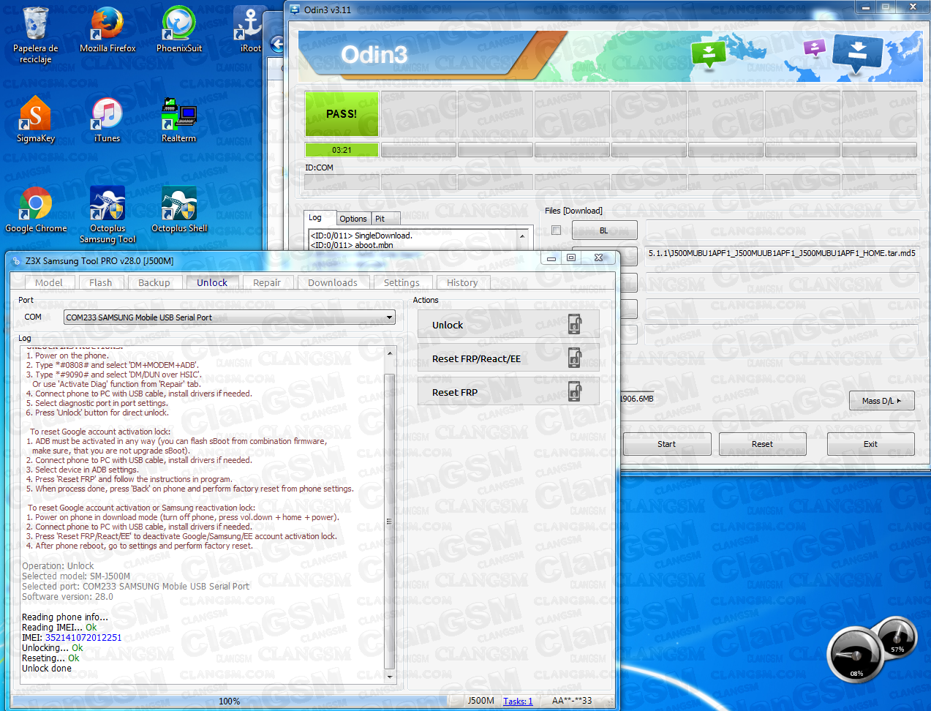The height and width of the screenshot is (711, 931).
Task: Click the CPU meter gadget on the desktop
Action: coord(856,656)
